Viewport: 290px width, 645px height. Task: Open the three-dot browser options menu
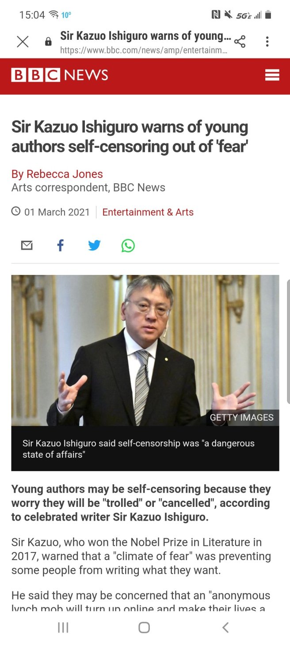(x=267, y=42)
